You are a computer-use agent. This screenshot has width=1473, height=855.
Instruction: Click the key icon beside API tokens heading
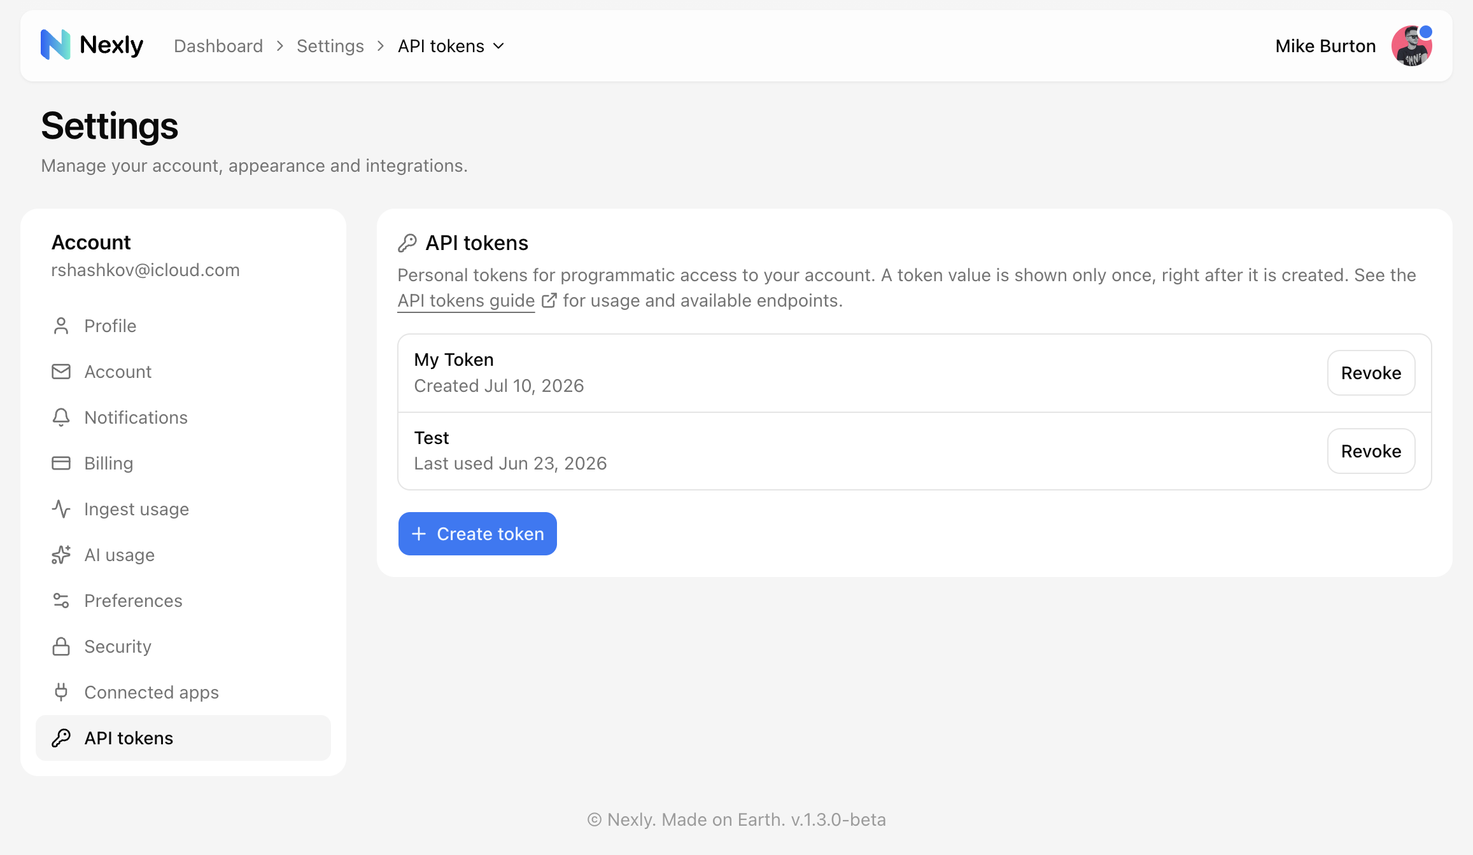coord(407,243)
